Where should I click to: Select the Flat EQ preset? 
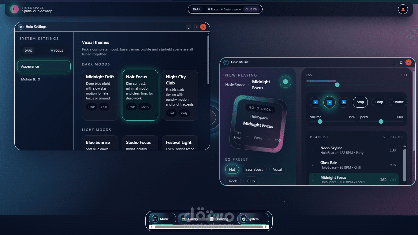(x=232, y=169)
